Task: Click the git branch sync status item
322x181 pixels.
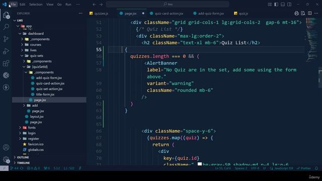Action: point(17,168)
